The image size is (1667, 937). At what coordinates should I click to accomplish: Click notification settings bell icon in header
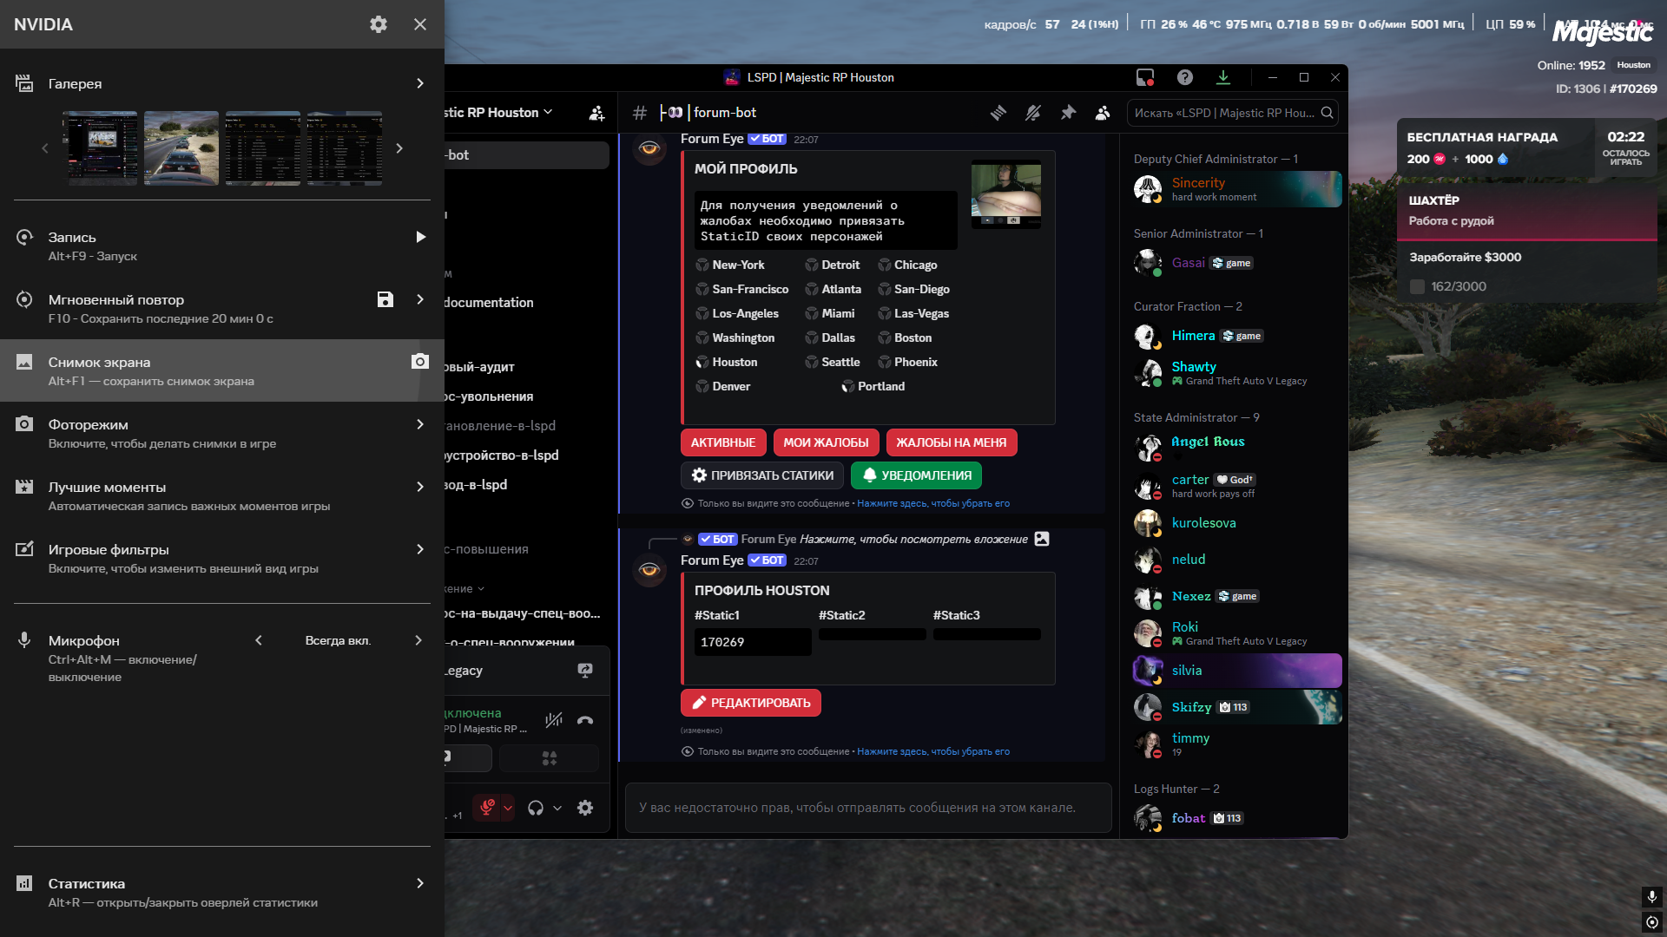[1033, 113]
